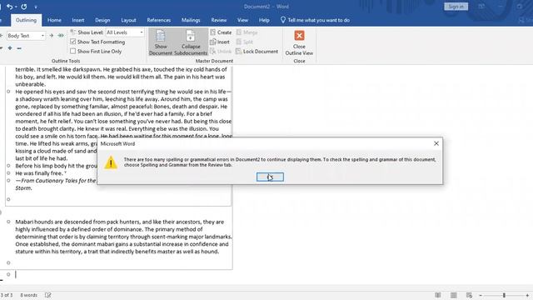Click the Demote to Body Text double arrow
The image size is (533, 300).
pos(61,35)
